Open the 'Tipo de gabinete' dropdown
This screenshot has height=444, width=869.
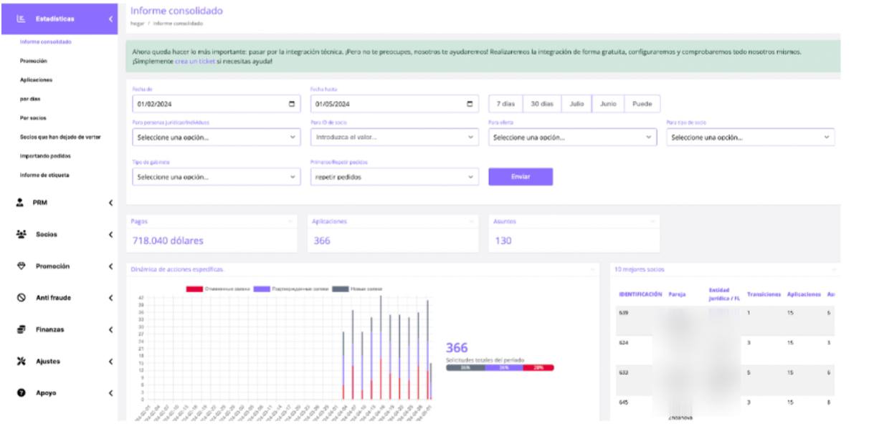coord(216,177)
